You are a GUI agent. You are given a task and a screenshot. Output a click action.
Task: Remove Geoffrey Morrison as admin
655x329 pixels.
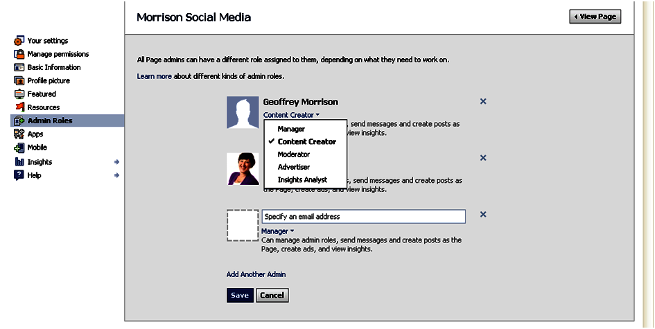(x=483, y=101)
